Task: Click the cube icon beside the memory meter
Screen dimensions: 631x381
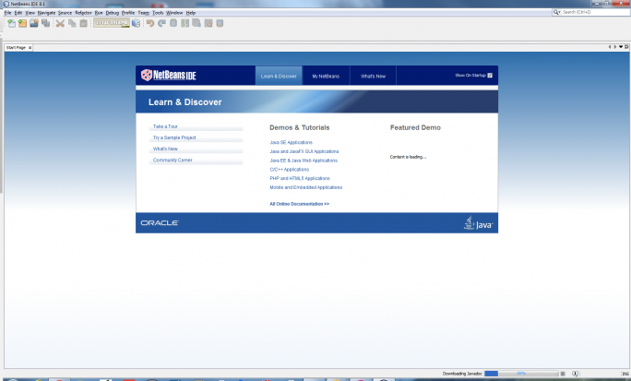Action: [136, 23]
